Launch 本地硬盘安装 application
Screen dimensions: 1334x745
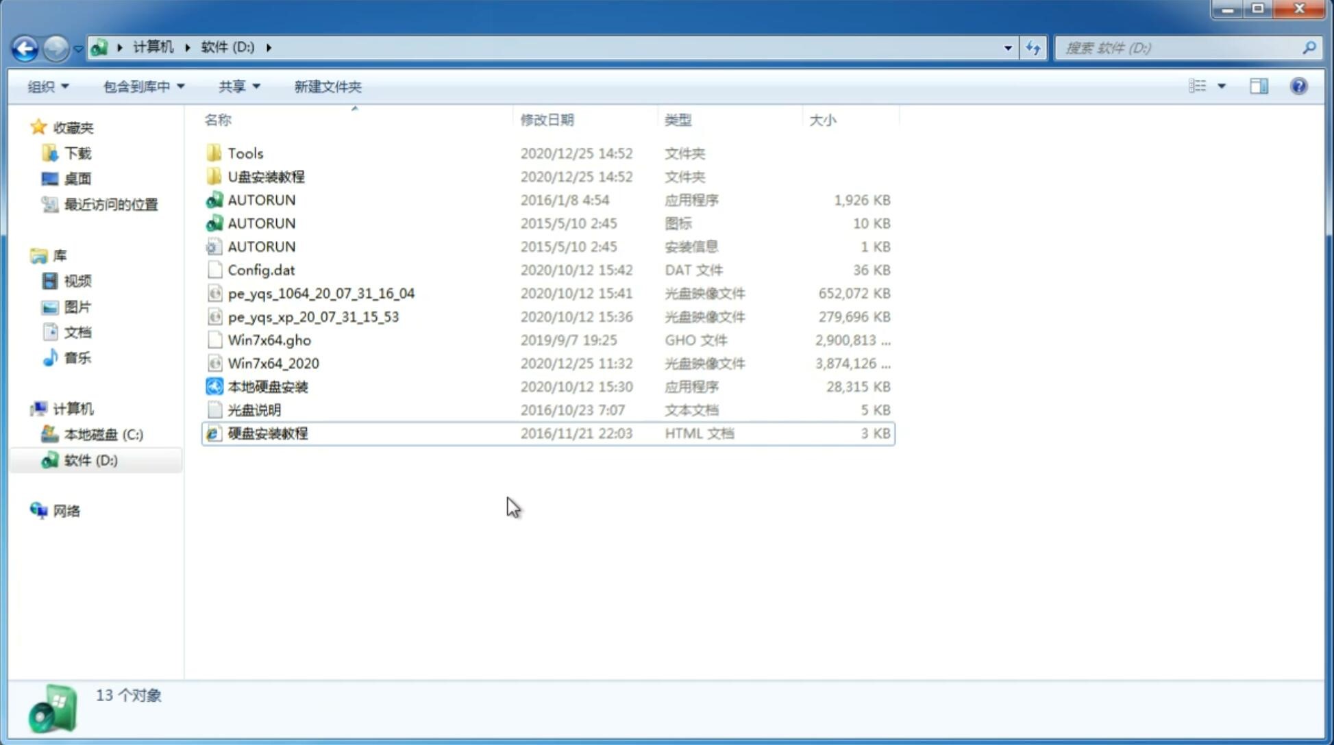point(267,386)
